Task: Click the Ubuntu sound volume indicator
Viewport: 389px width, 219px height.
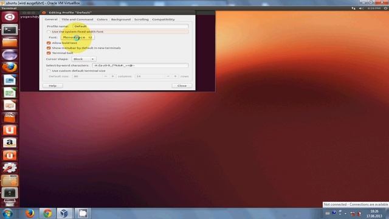Action: 361,8
